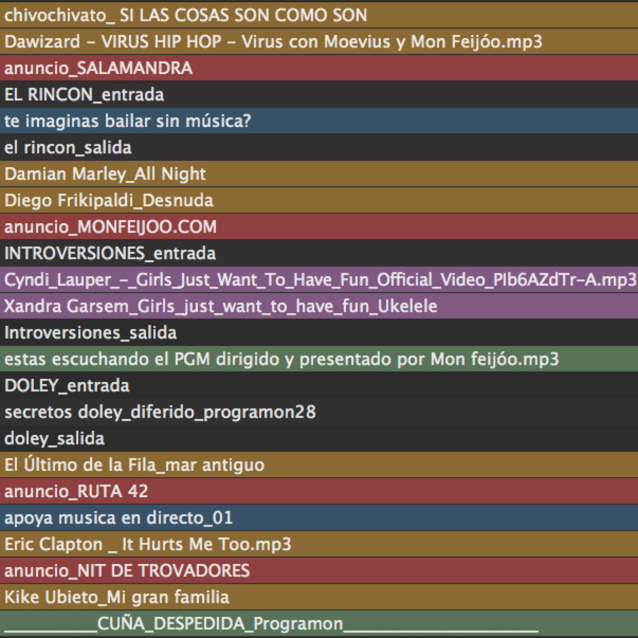
Task: Select the DOLEY_entrada item
Action: click(67, 385)
